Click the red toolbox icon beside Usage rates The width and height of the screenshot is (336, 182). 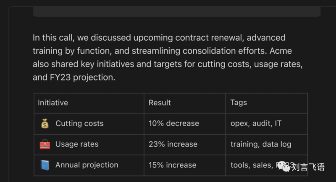coord(45,144)
